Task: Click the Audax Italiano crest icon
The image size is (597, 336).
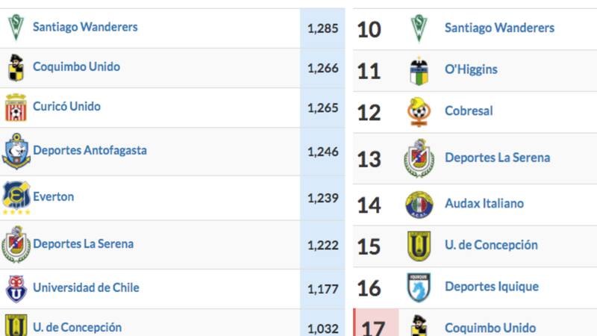Action: coord(419,204)
